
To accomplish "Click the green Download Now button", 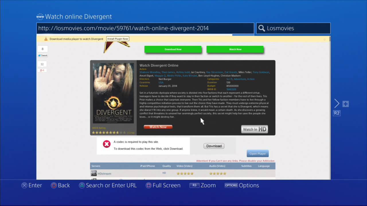I will [x=173, y=49].
